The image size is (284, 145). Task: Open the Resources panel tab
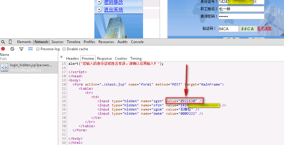click(106, 42)
